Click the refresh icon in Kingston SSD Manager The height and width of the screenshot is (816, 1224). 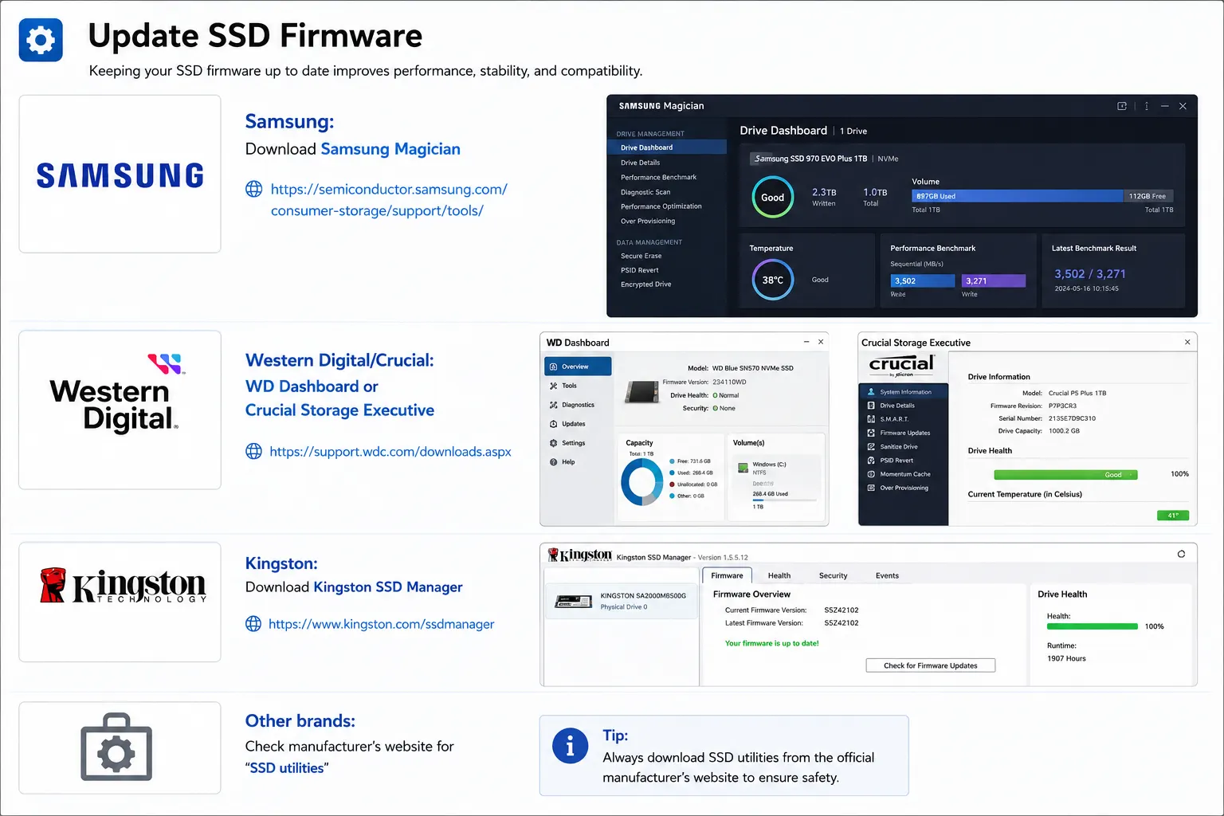point(1181,554)
